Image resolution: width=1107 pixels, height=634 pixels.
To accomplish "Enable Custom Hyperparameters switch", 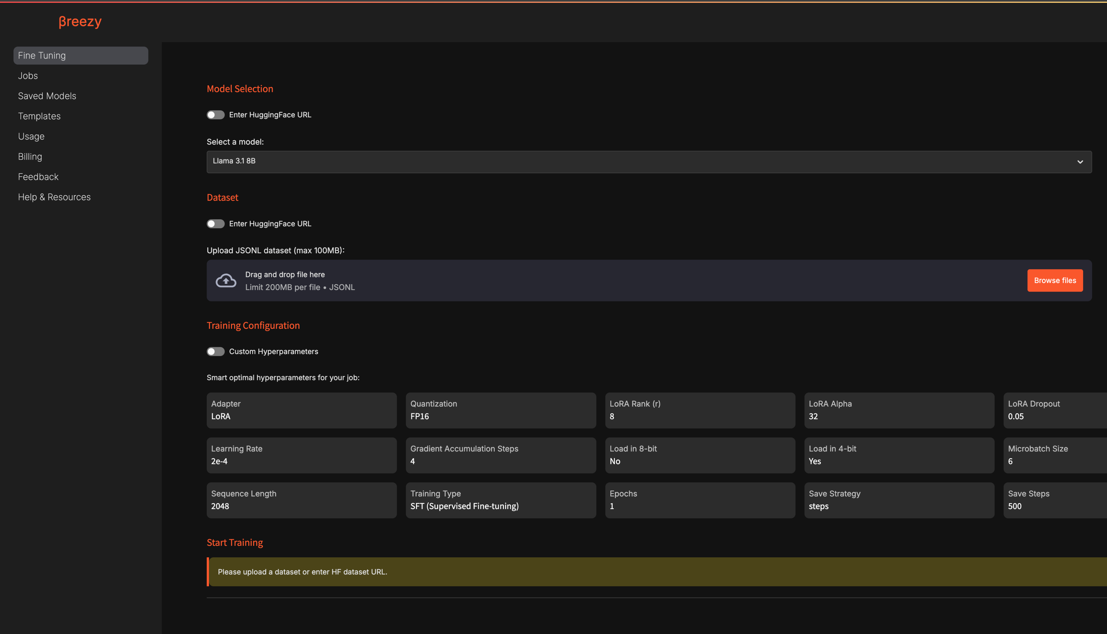I will pos(216,351).
